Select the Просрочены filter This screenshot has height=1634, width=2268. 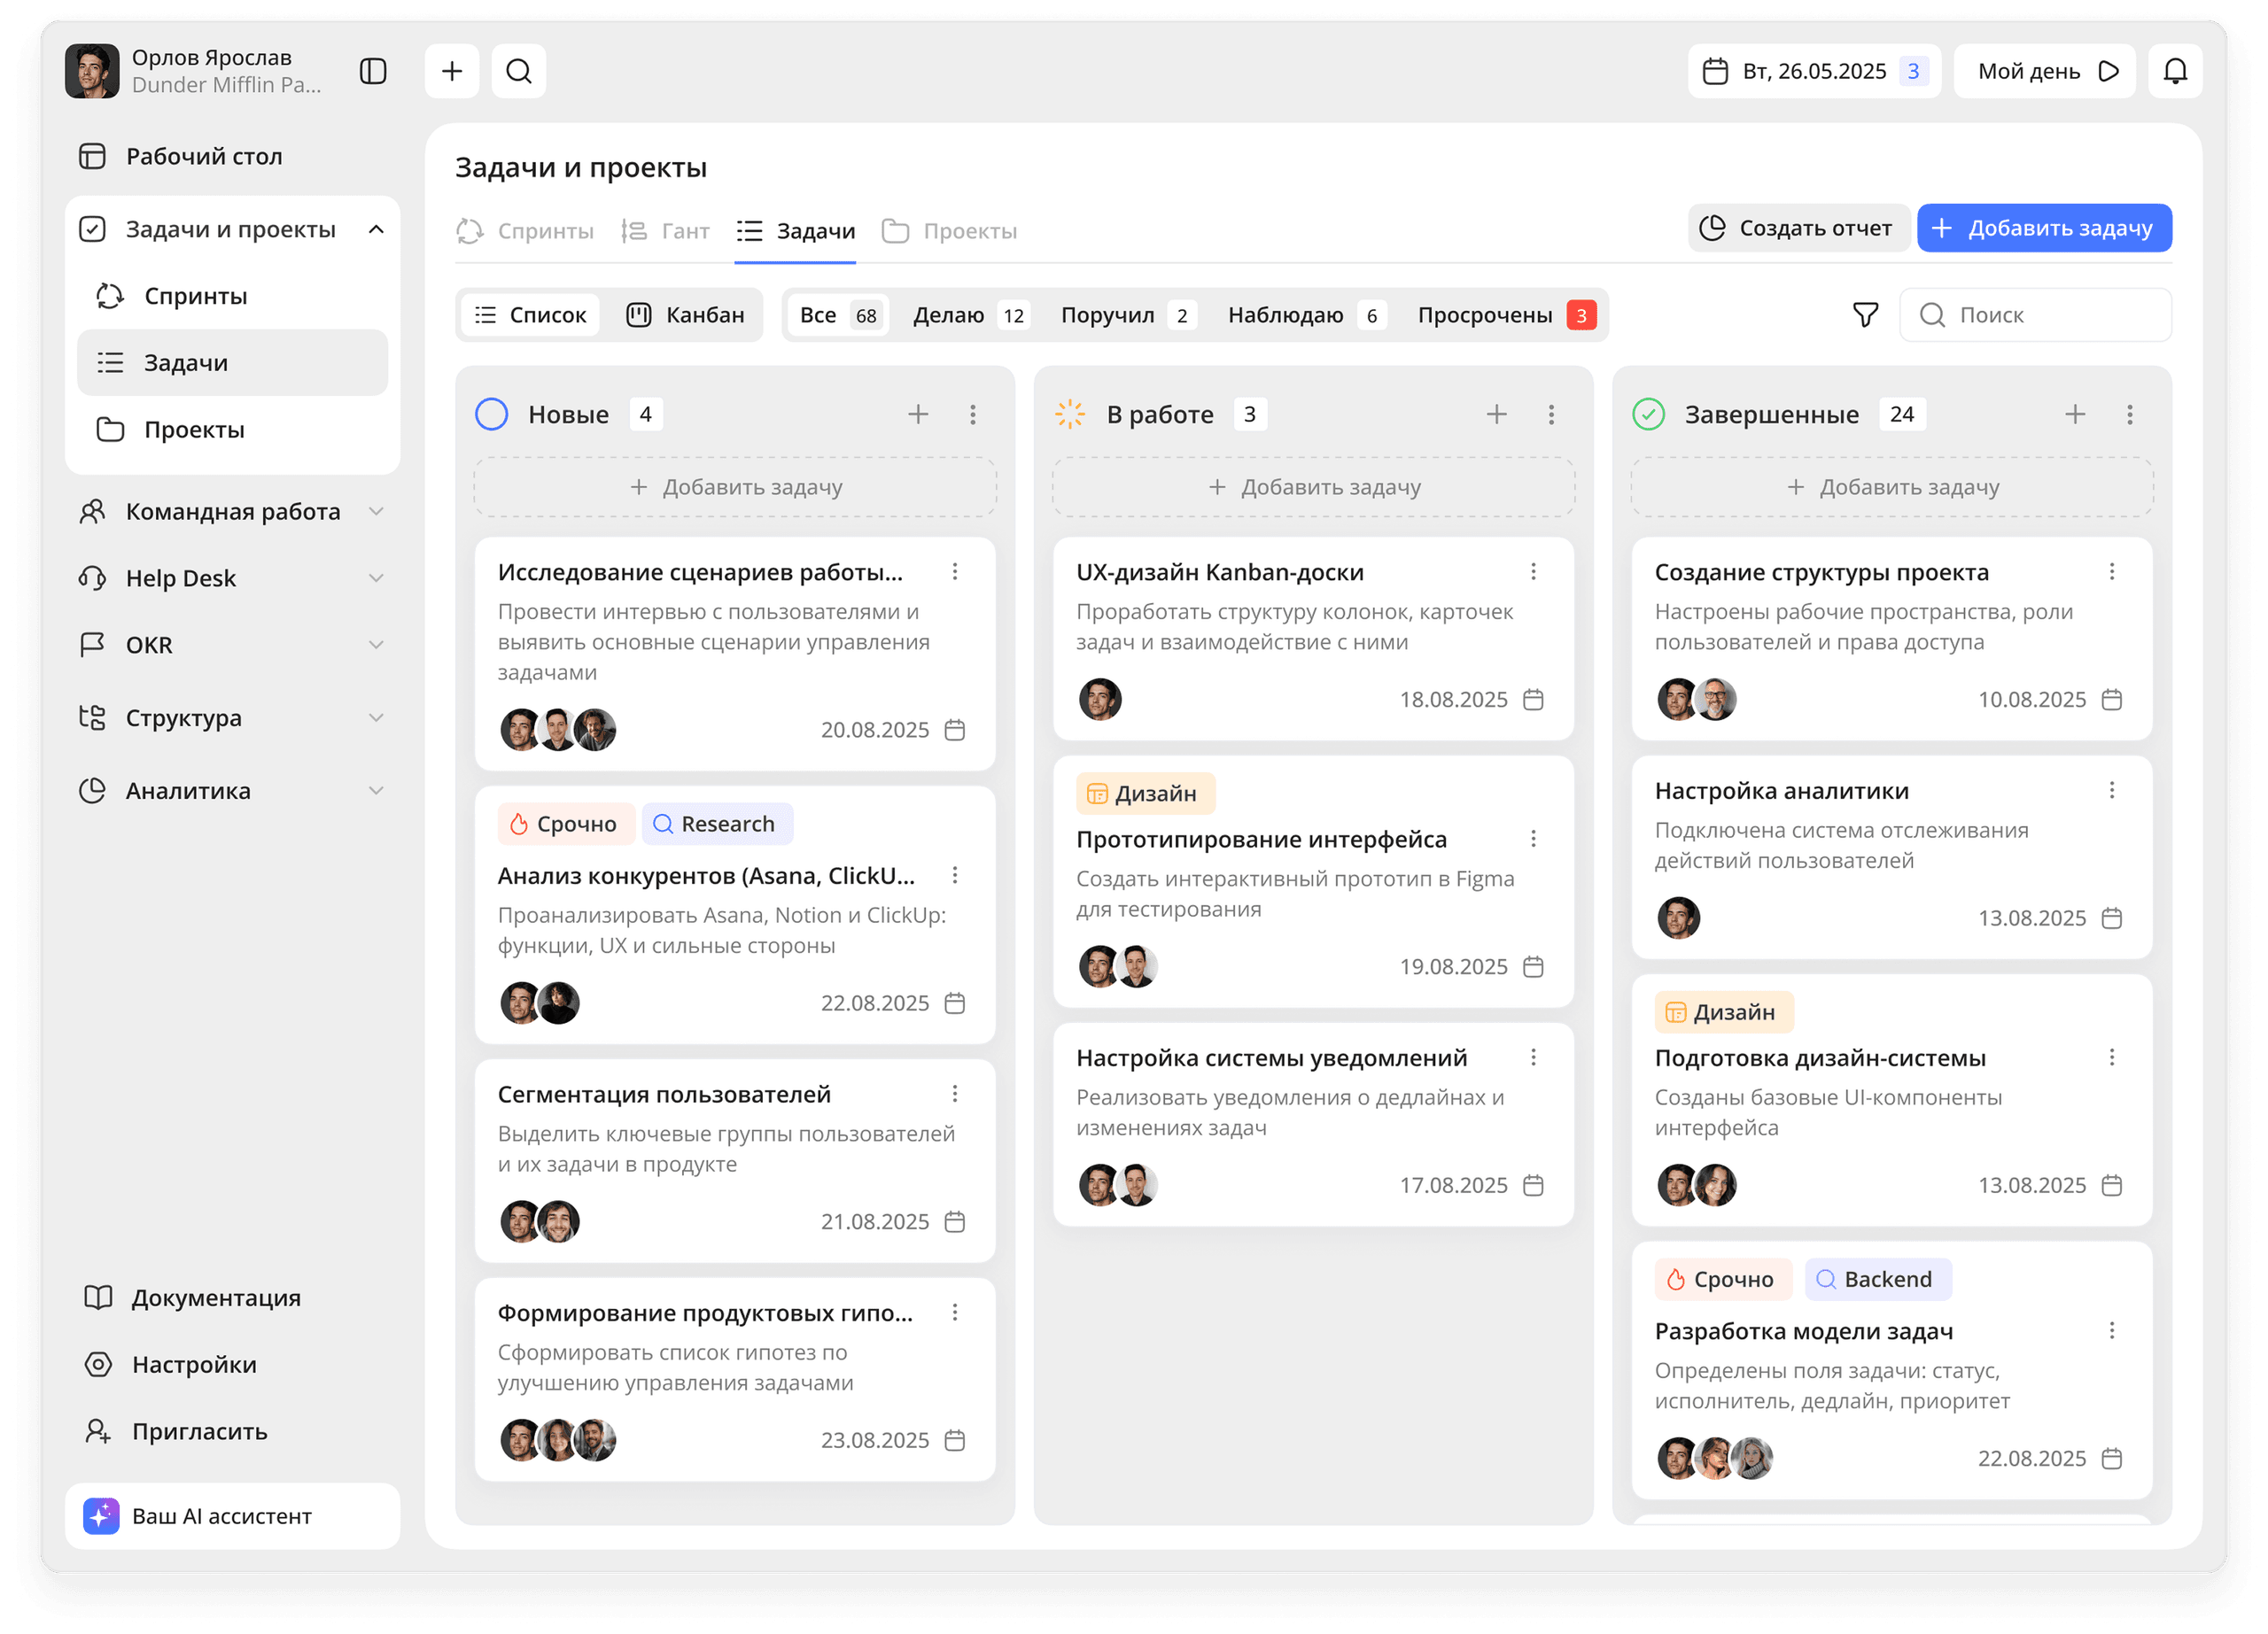(x=1504, y=314)
